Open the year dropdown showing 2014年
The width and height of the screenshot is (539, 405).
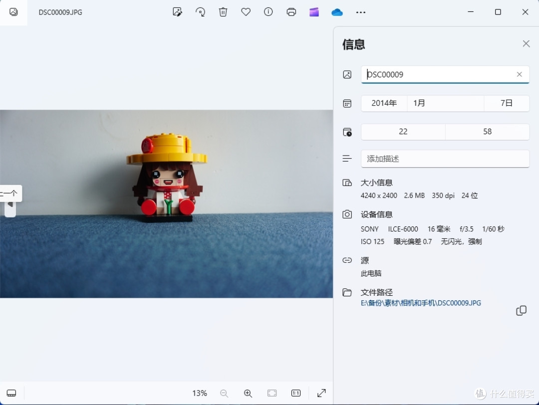click(x=384, y=103)
